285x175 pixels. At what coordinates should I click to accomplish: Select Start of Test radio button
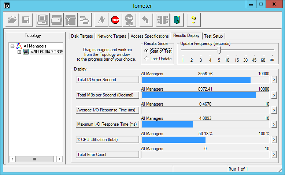146,51
